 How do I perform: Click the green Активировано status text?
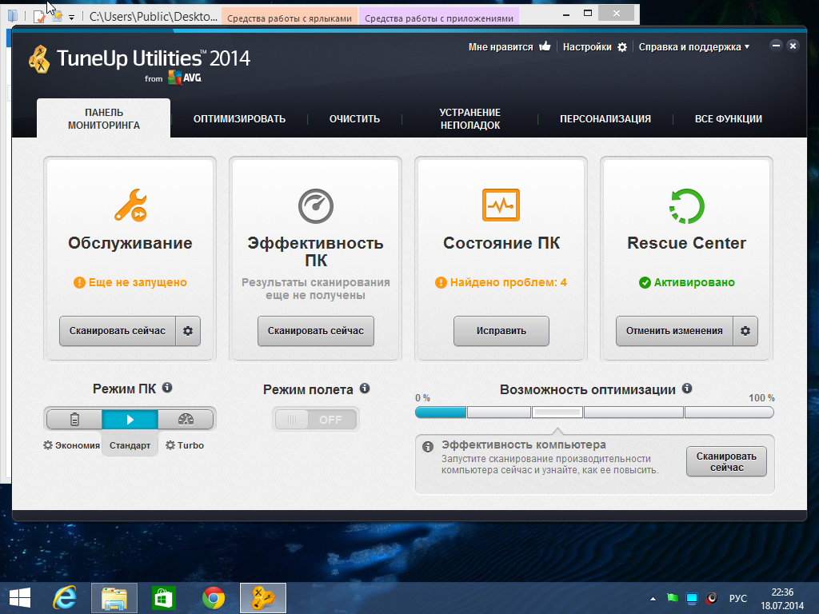(x=694, y=282)
